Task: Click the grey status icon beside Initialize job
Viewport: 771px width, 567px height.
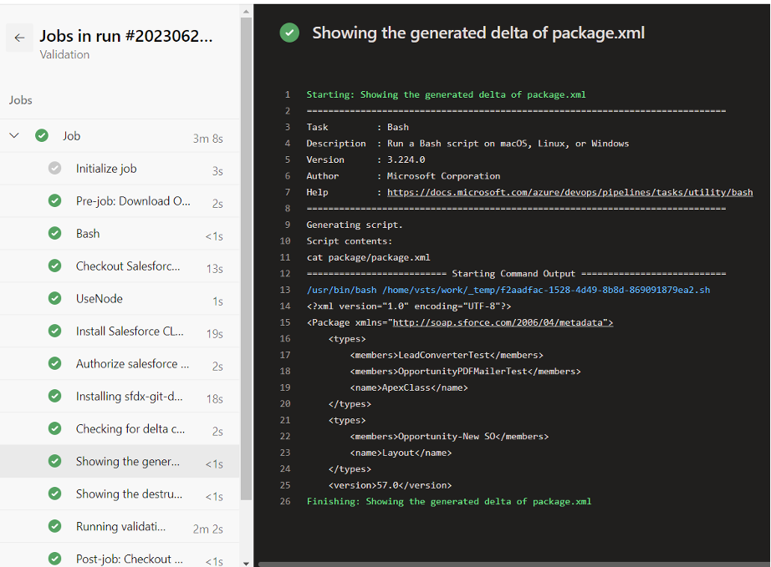Action: tap(54, 169)
